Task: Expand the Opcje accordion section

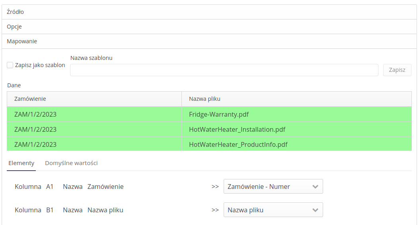Action: click(x=14, y=27)
